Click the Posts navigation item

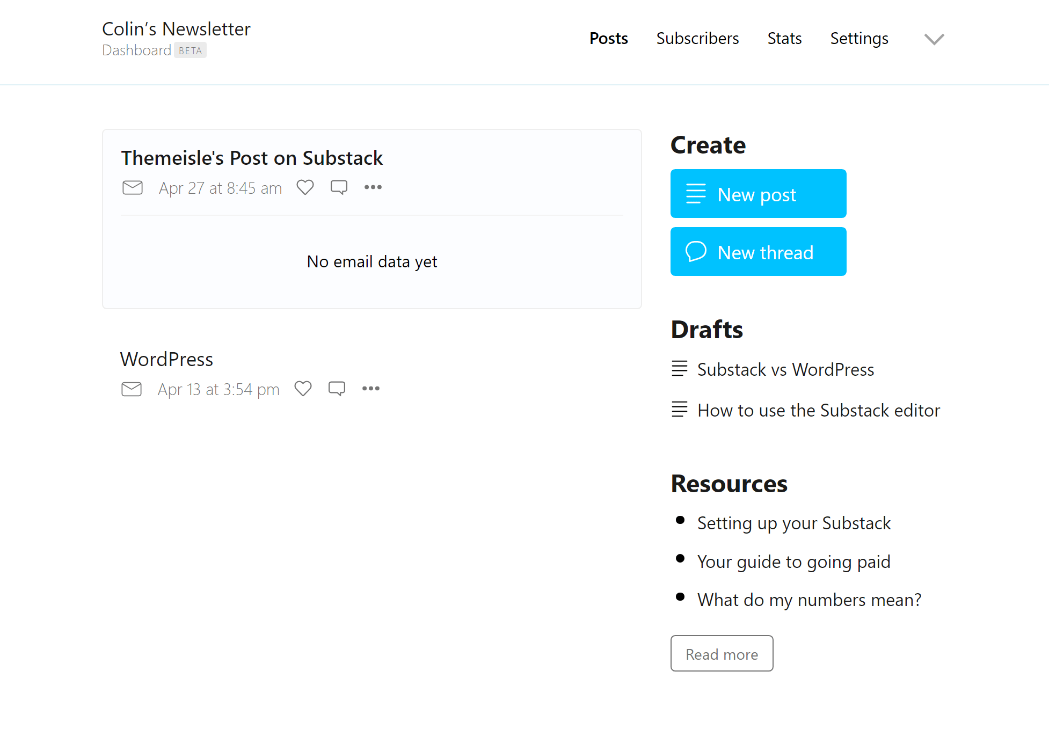point(609,38)
